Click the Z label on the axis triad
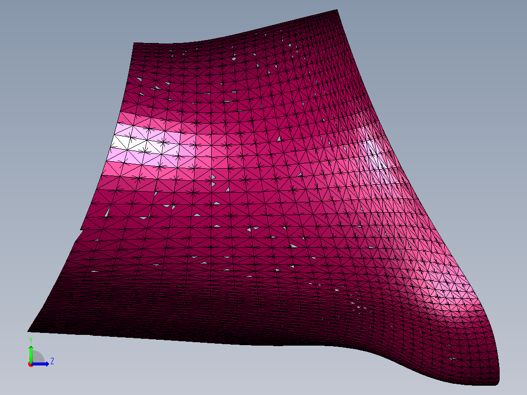The width and height of the screenshot is (527, 395). pyautogui.click(x=52, y=361)
